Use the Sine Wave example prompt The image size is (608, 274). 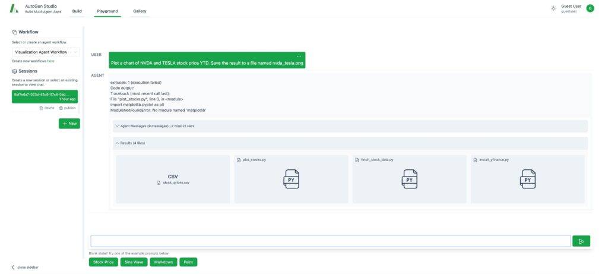click(x=134, y=262)
